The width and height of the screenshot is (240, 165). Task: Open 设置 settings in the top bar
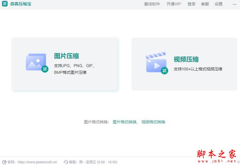coord(218,4)
